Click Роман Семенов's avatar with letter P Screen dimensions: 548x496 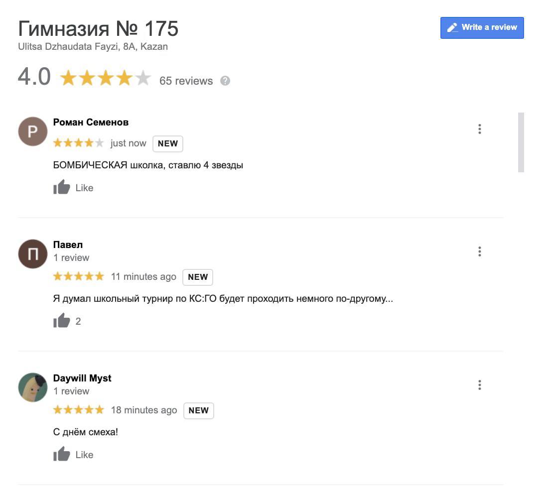coord(33,131)
